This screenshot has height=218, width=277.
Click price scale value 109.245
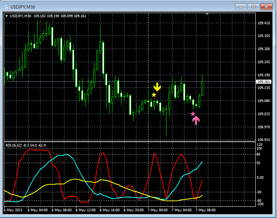(264, 62)
